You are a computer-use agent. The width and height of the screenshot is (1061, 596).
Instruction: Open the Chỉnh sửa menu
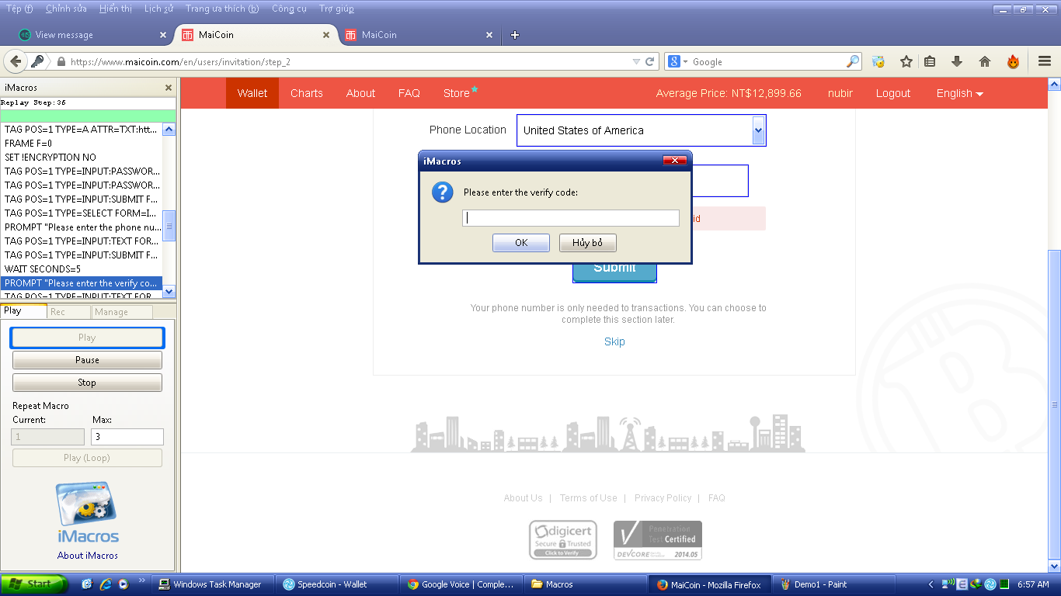66,9
